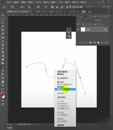Screen dimensions: 113x130
Task: Choose 描边路径 from the context menu
Action: coord(65,89)
